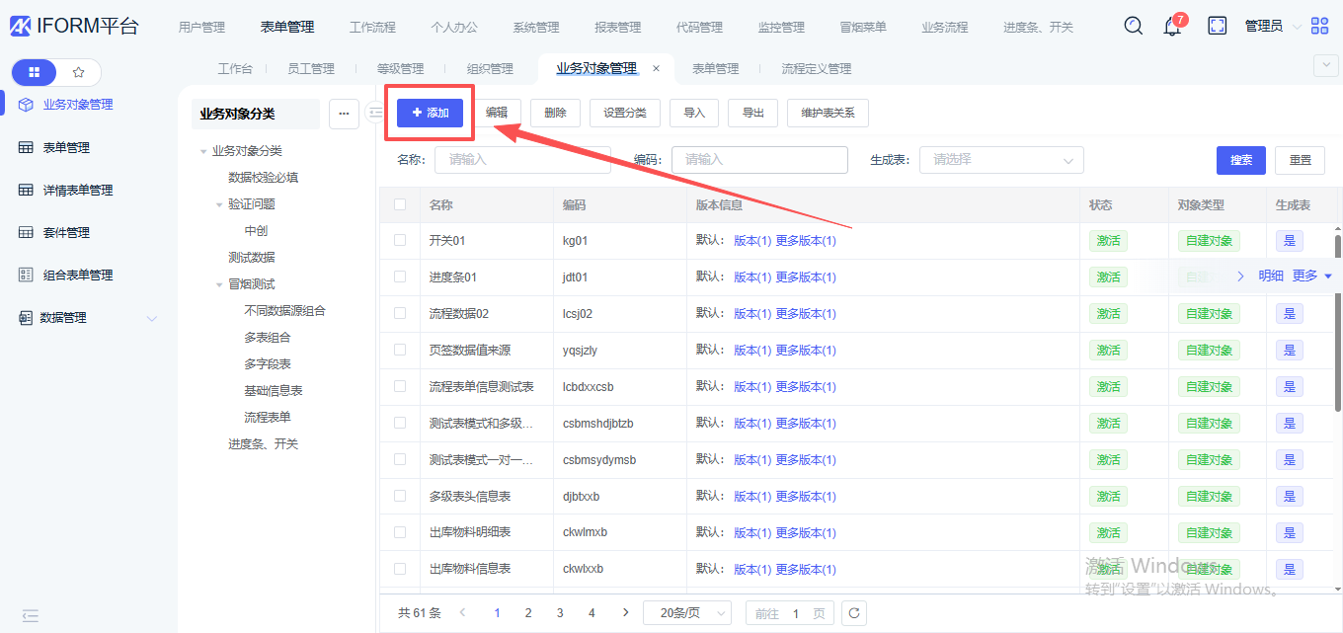Click the 添加 button

(431, 114)
